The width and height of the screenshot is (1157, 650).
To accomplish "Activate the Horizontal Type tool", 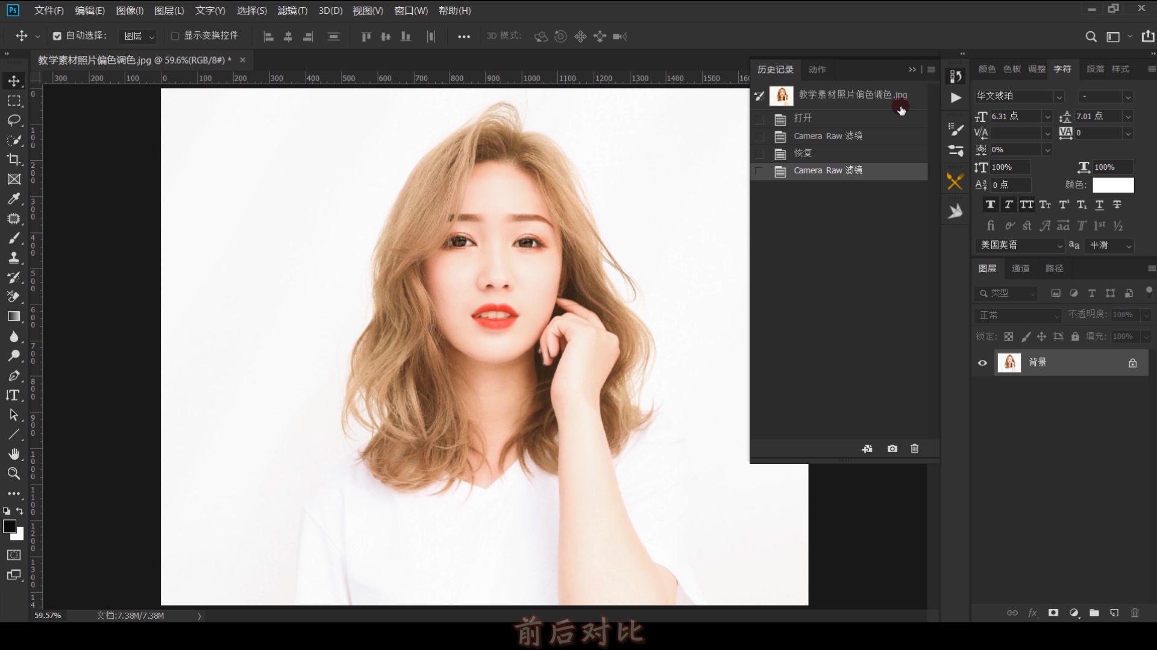I will [14, 395].
